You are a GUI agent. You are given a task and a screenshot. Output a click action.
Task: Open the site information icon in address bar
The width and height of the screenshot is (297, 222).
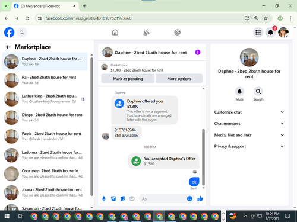(x=40, y=18)
